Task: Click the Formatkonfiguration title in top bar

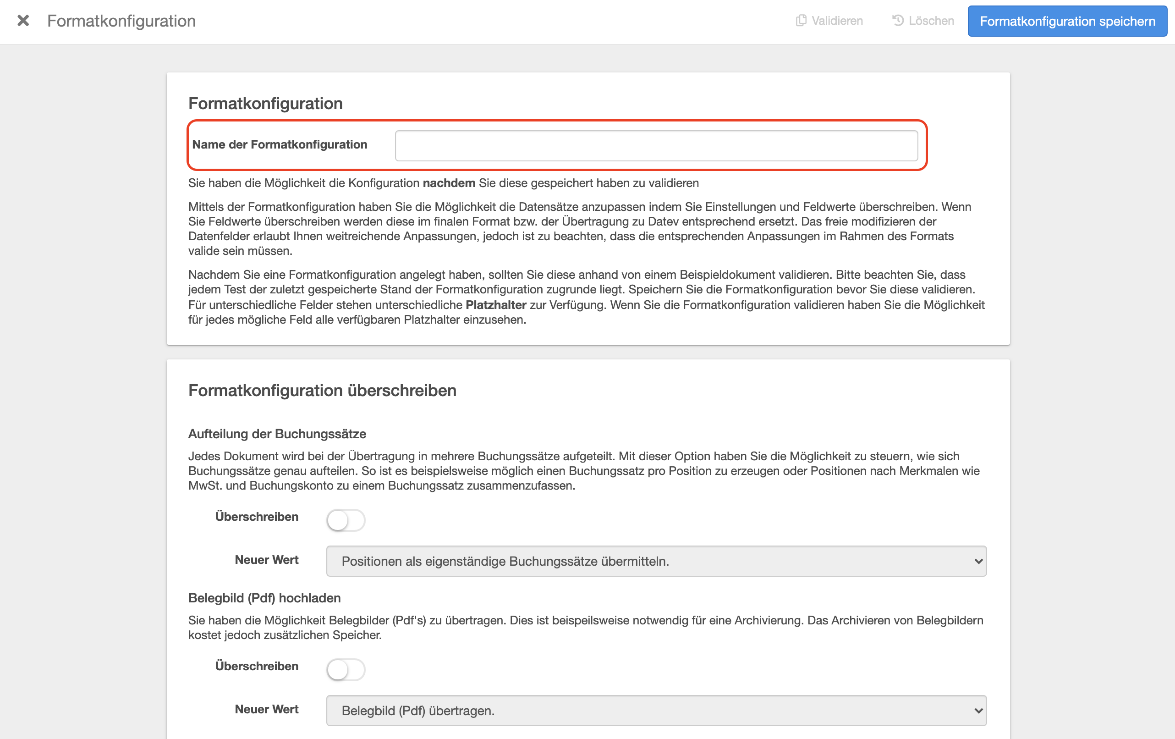Action: pos(121,21)
